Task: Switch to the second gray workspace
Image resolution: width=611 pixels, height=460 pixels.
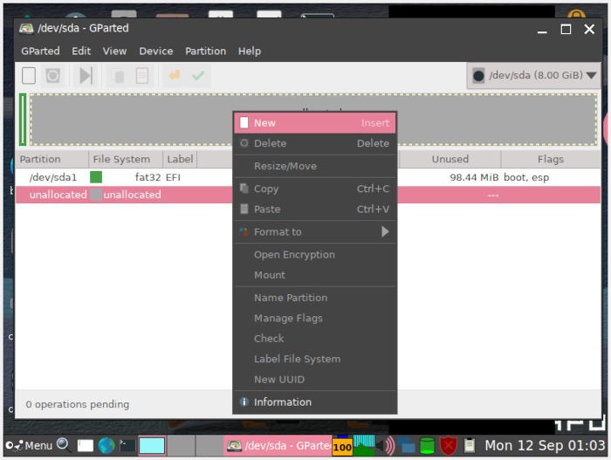Action: click(x=181, y=445)
